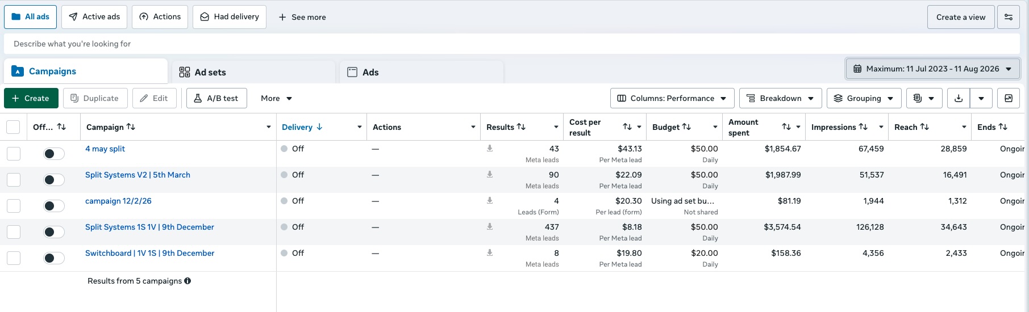Click See more views
Image resolution: width=1029 pixels, height=312 pixels.
pyautogui.click(x=302, y=17)
